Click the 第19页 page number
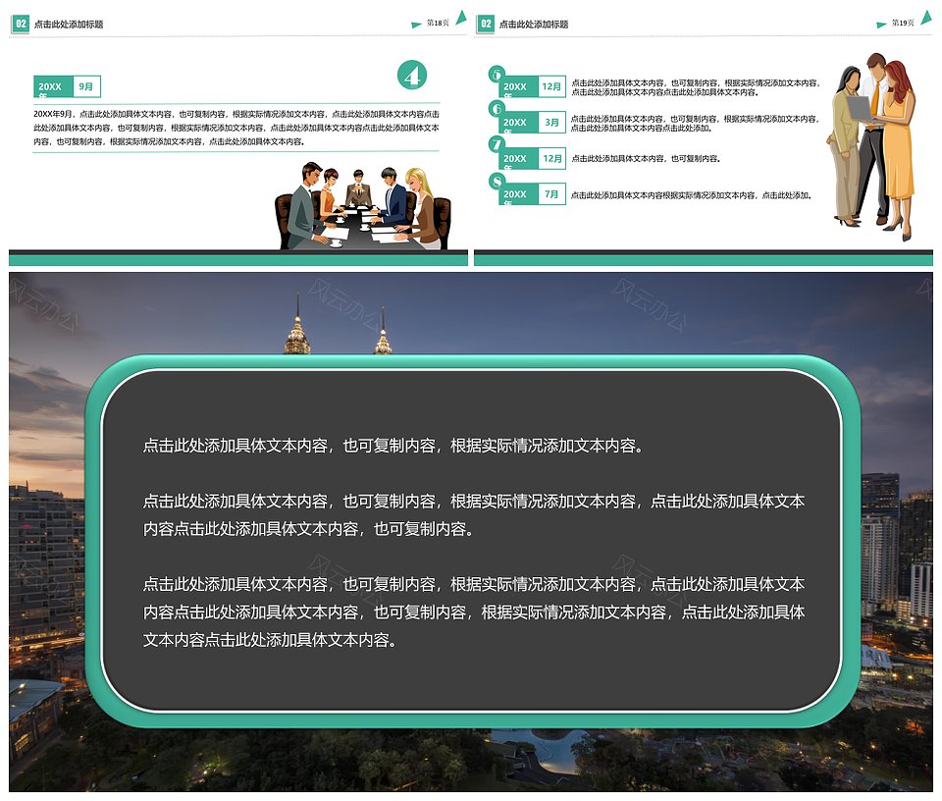 [x=903, y=23]
